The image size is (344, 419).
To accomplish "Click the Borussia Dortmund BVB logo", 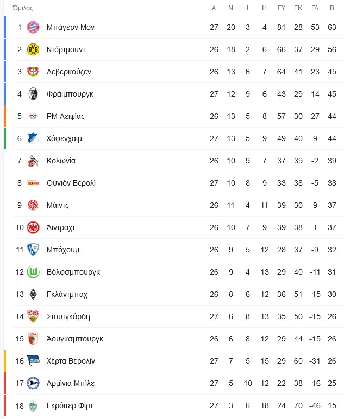I will (33, 49).
